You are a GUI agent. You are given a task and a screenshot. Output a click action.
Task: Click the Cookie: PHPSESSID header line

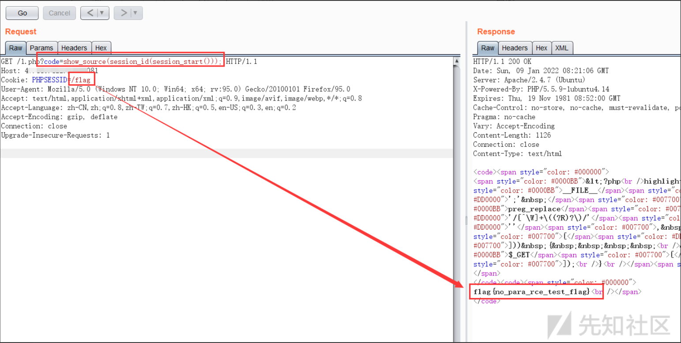[x=45, y=80]
